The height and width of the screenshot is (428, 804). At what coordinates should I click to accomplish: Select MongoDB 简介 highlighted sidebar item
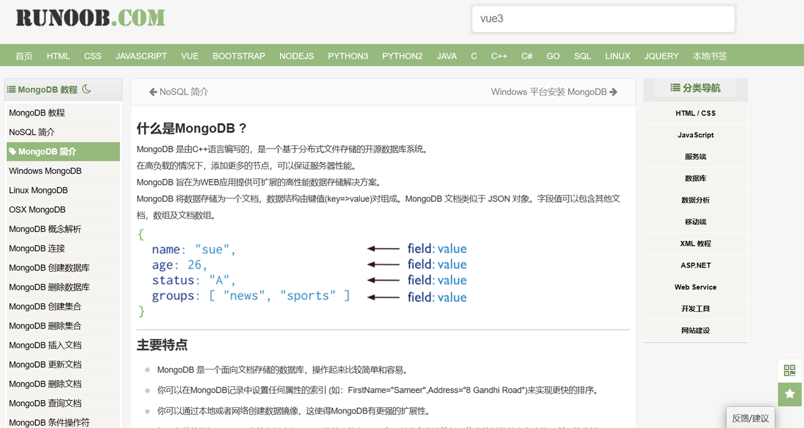point(63,151)
